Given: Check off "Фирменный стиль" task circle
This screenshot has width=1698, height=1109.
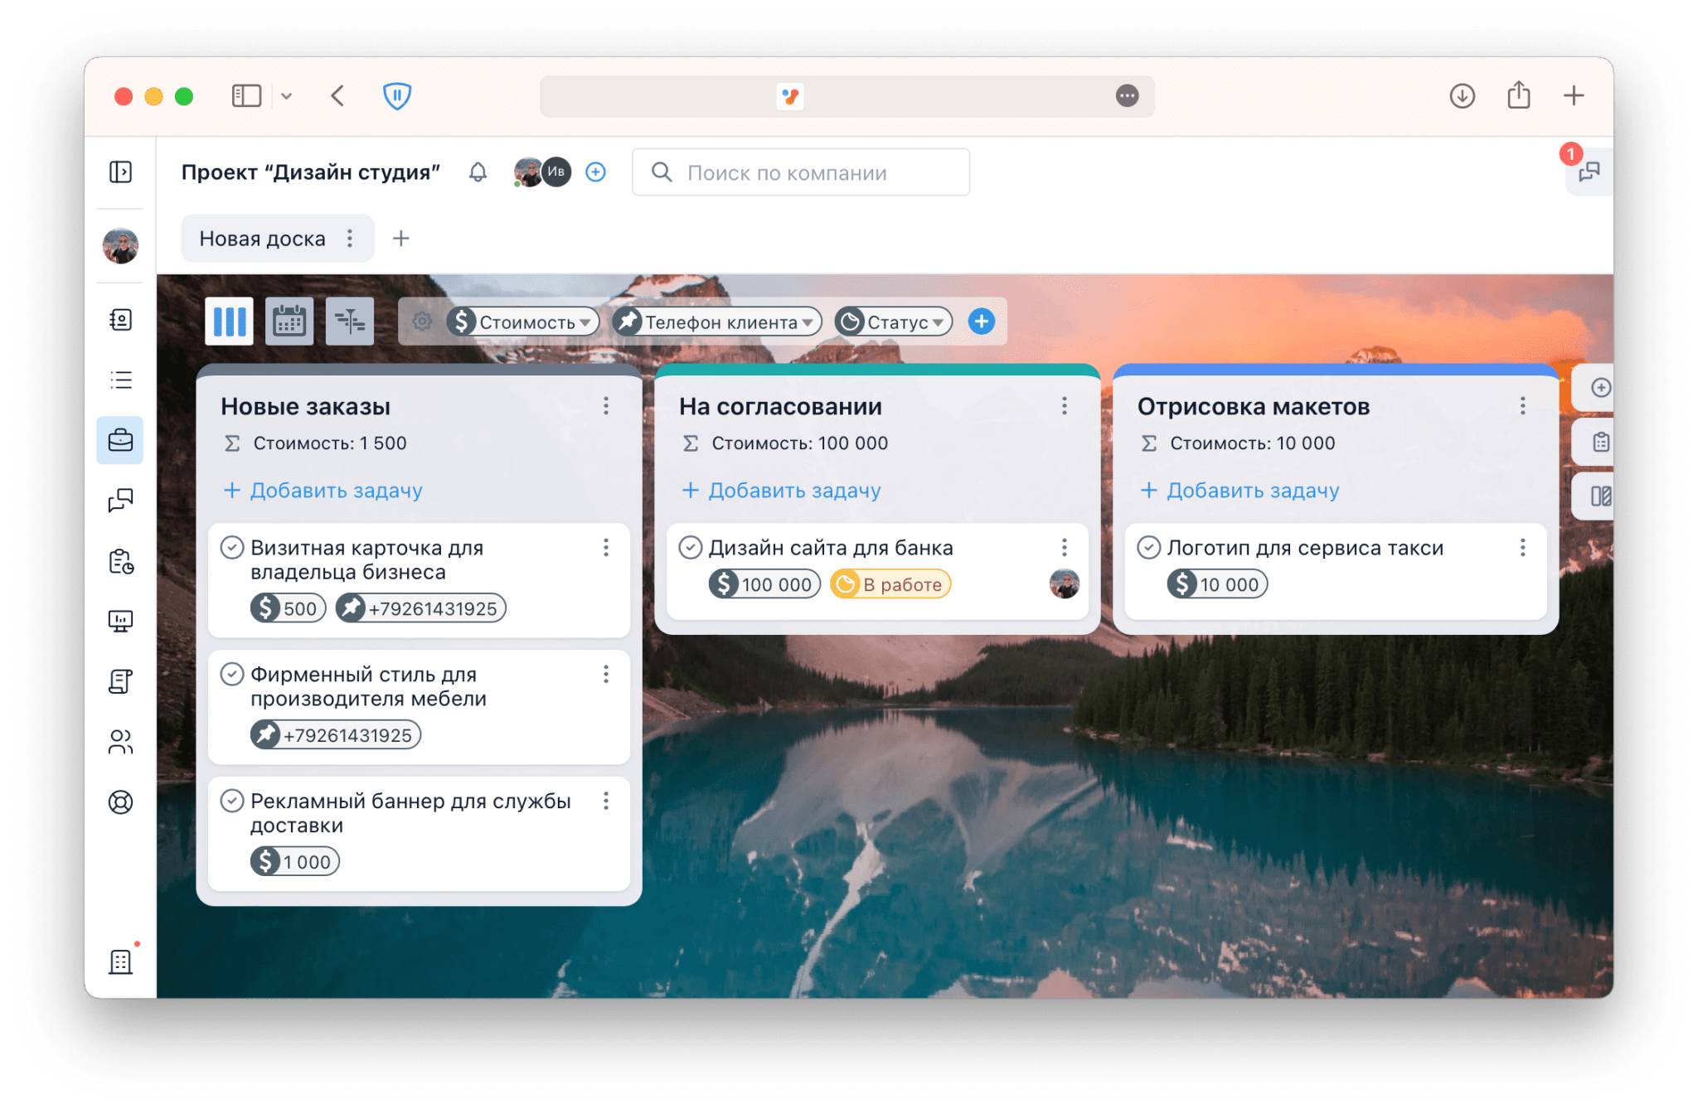Looking at the screenshot, I should (231, 675).
